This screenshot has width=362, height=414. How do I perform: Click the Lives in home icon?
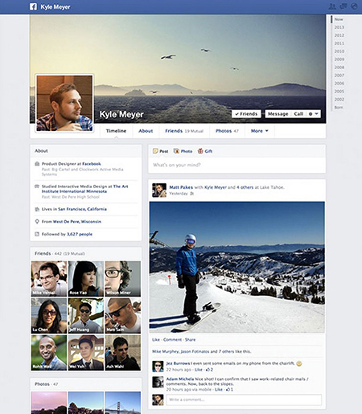pos(37,209)
